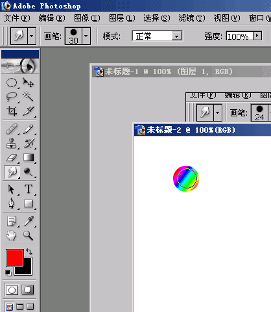Image resolution: width=271 pixels, height=312 pixels.
Task: Open the 滤镜(T) menu
Action: pyautogui.click(x=192, y=18)
